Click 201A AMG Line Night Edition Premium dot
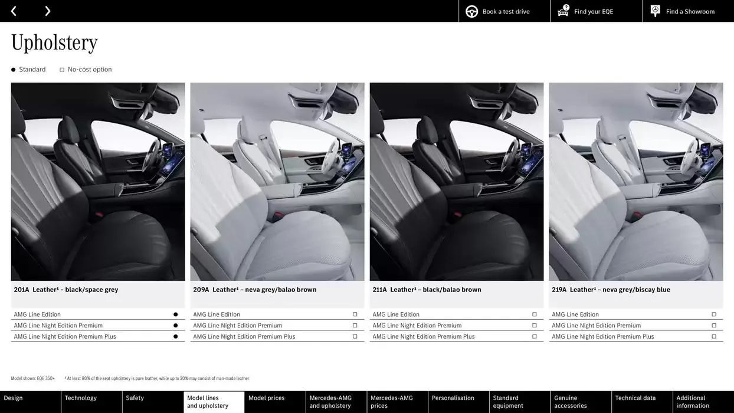Screen dimensions: 734x413 [x=175, y=326]
